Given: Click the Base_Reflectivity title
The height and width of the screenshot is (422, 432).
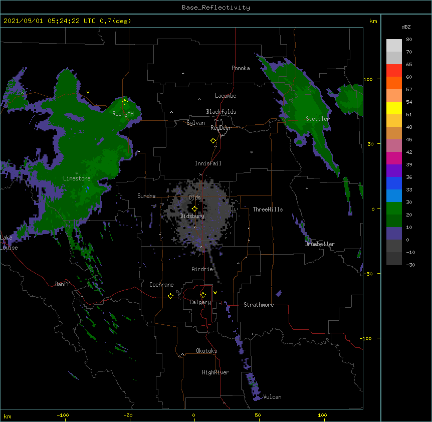Looking at the screenshot, I should 216,8.
